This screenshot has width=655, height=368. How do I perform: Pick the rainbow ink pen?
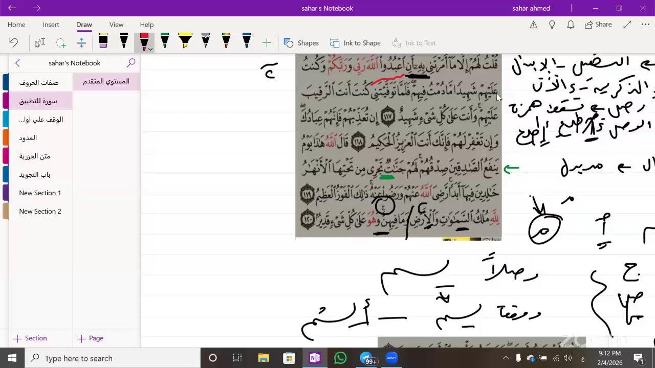226,41
